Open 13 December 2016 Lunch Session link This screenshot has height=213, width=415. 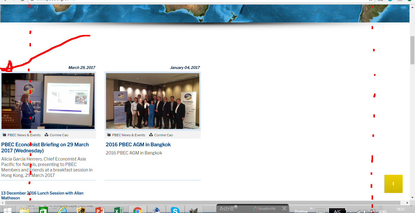click(x=42, y=195)
